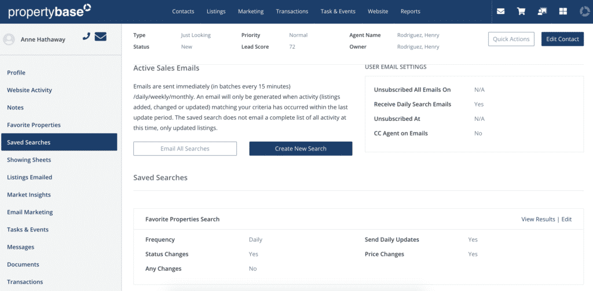Open the Reports menu
The width and height of the screenshot is (593, 291).
tap(411, 12)
